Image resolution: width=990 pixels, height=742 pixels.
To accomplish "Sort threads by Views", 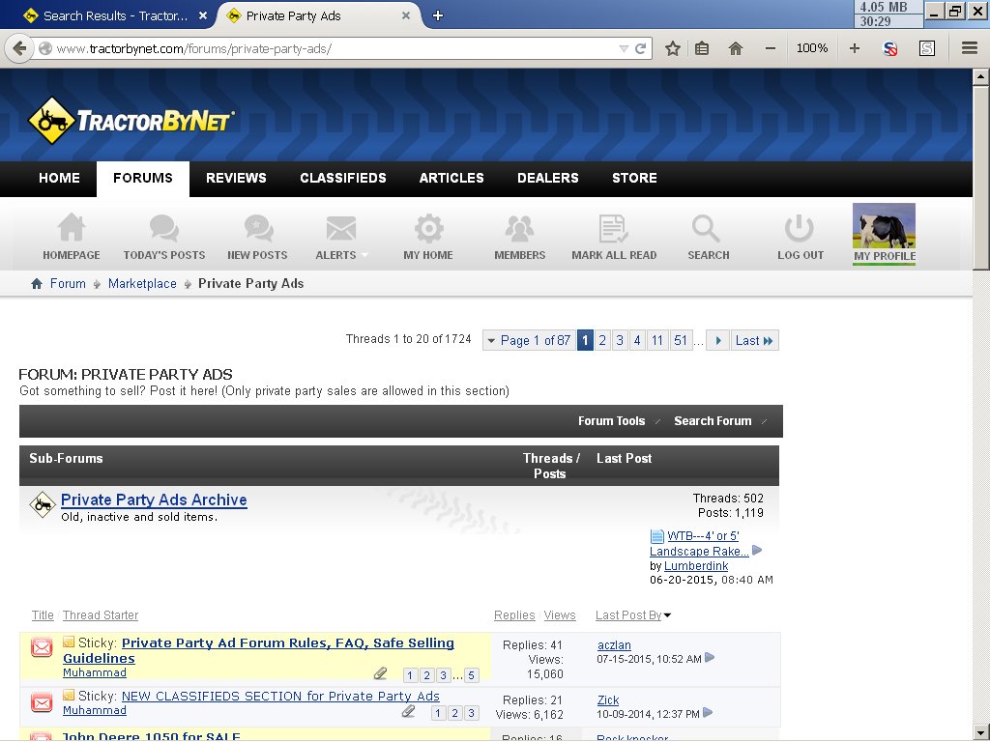I will pos(560,615).
